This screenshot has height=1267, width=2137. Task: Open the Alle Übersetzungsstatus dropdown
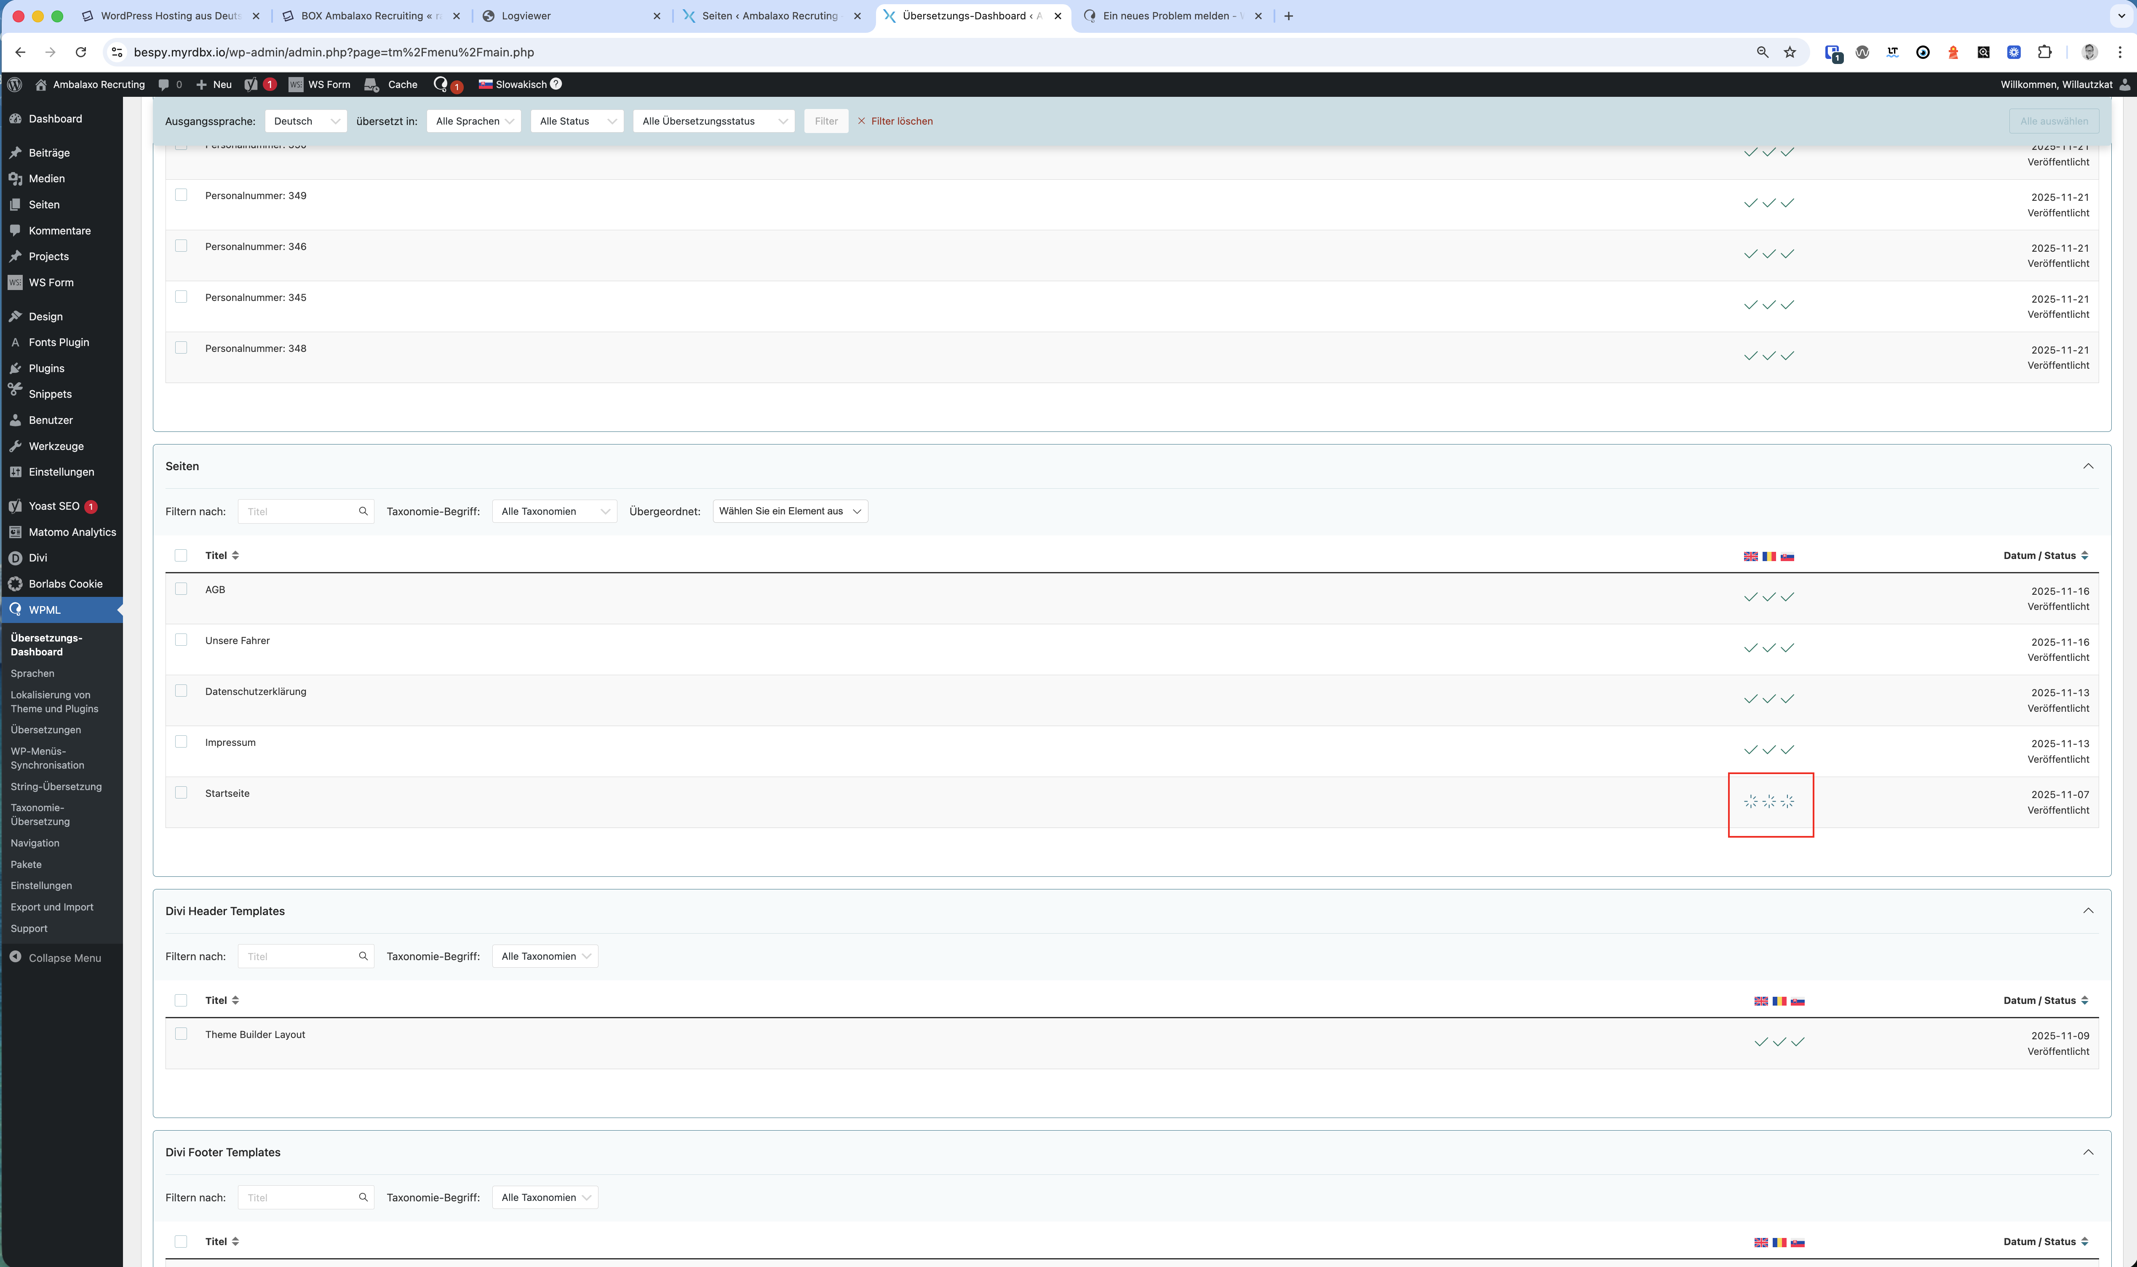[713, 121]
